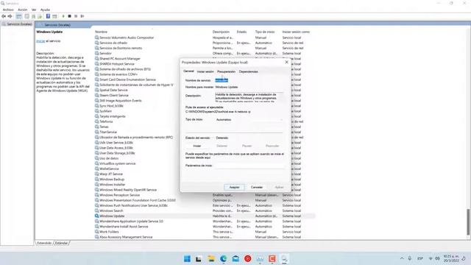Click the ESP language indicator in taskbar
The height and width of the screenshot is (265, 471).
tap(420, 258)
